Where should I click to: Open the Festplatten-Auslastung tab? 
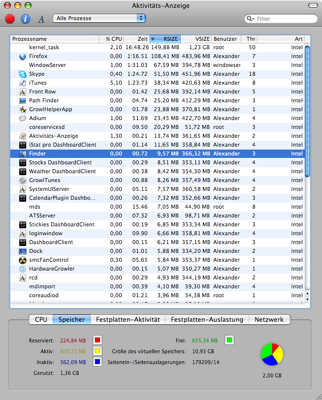click(x=207, y=320)
